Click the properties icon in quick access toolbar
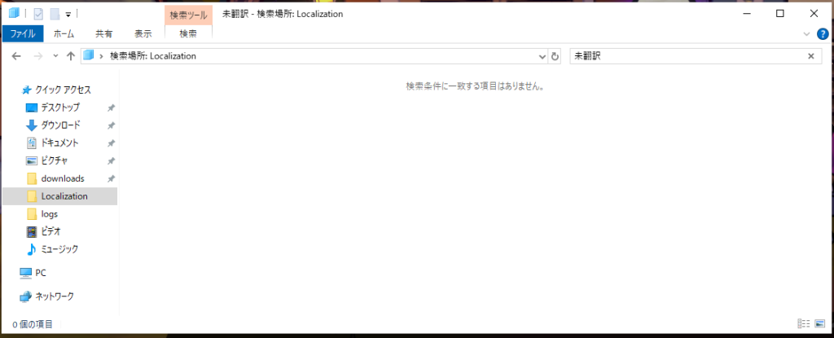Screen dimensions: 834x338 point(38,14)
